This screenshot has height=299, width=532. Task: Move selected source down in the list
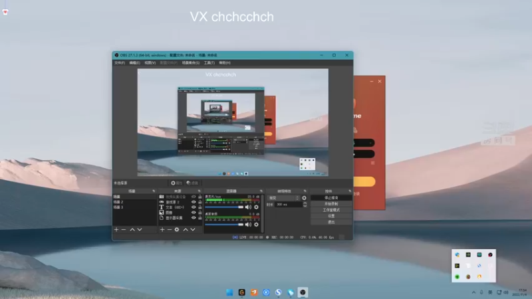pos(193,229)
